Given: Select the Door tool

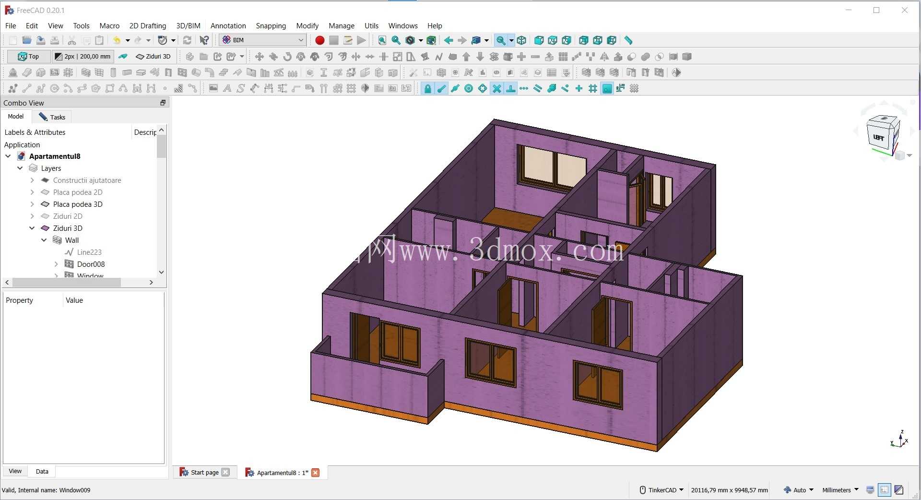Looking at the screenshot, I should click(168, 72).
